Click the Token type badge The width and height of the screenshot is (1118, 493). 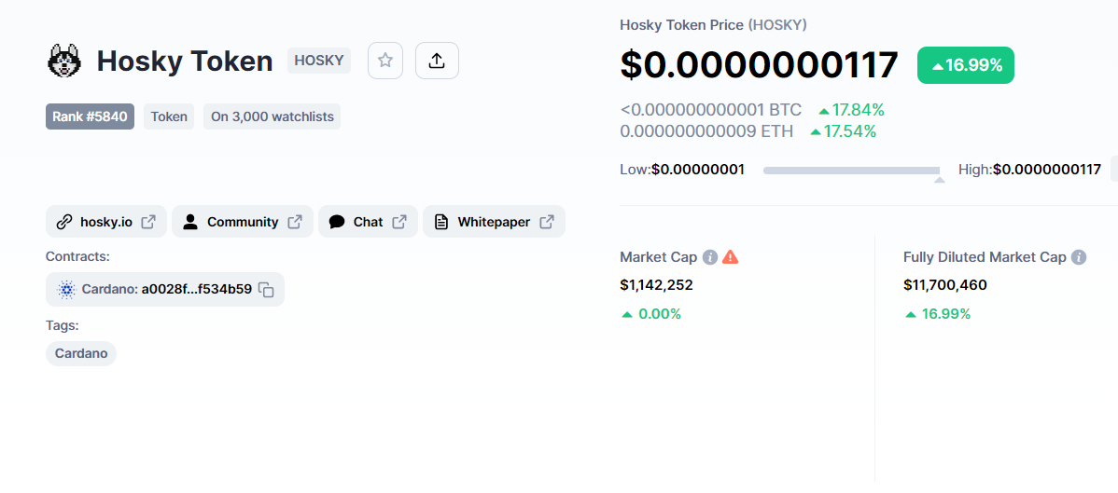pyautogui.click(x=169, y=116)
